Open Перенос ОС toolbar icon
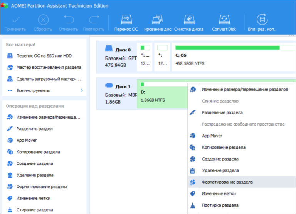Viewport: 296px width, 214px height. coord(126,19)
